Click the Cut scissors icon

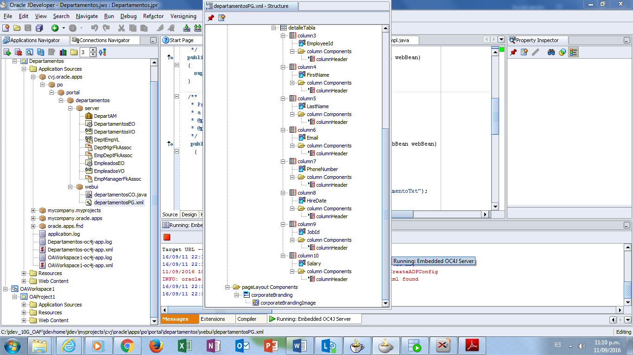(x=121, y=28)
